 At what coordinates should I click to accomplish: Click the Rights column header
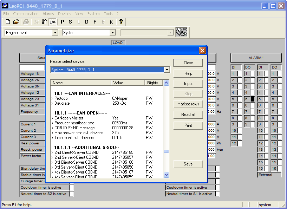pyautogui.click(x=154, y=83)
